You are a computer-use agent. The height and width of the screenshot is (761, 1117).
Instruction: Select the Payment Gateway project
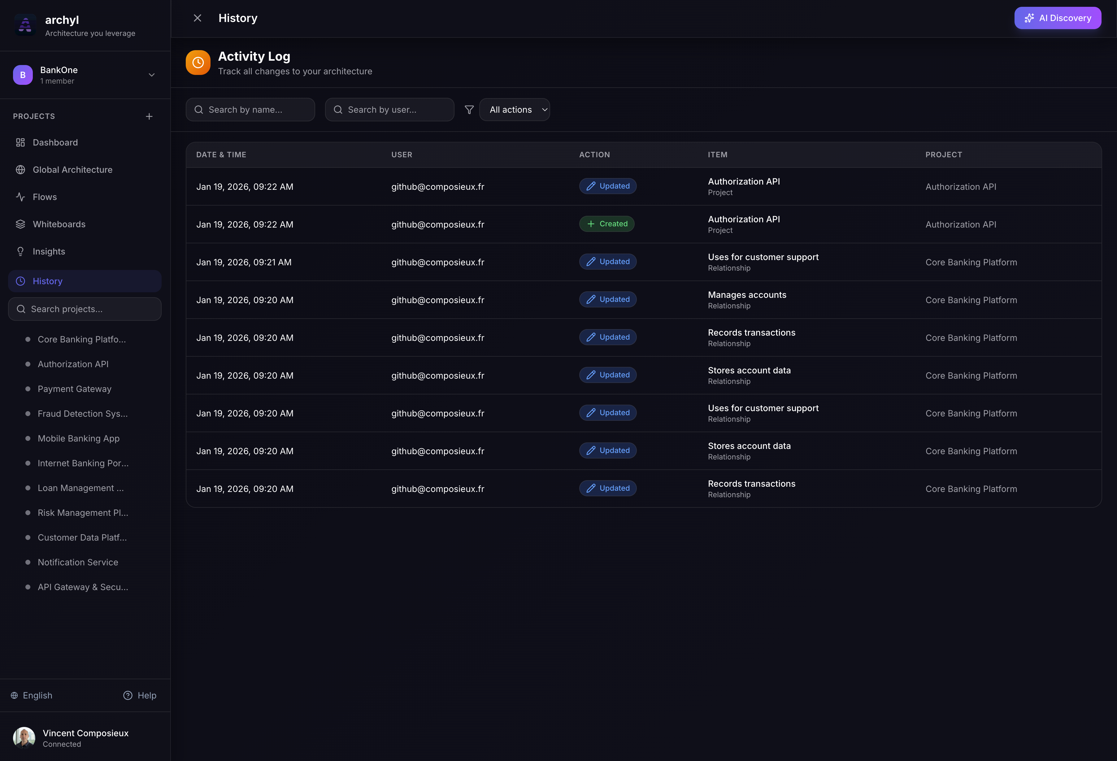[75, 389]
